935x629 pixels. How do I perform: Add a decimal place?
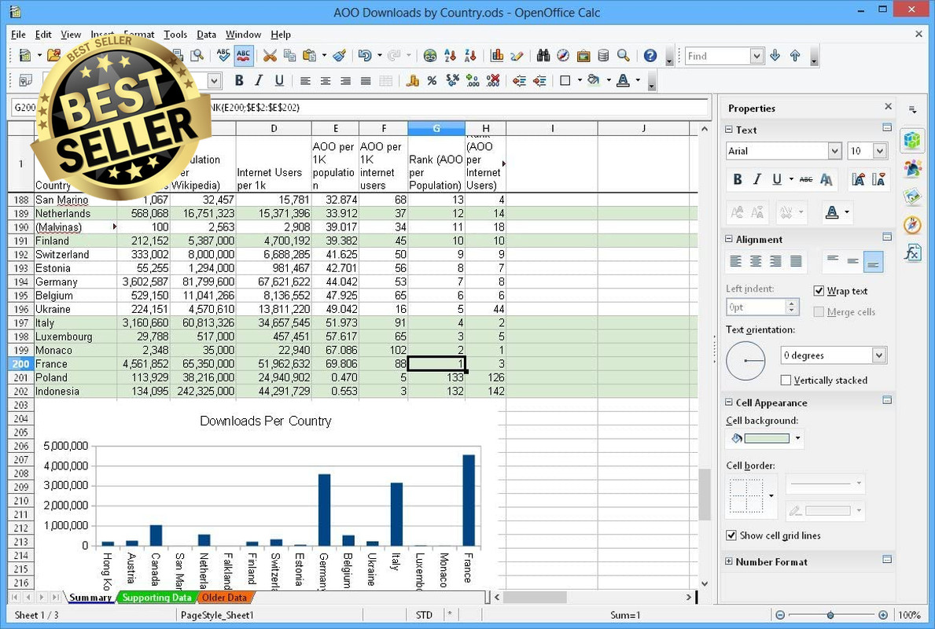(x=473, y=80)
